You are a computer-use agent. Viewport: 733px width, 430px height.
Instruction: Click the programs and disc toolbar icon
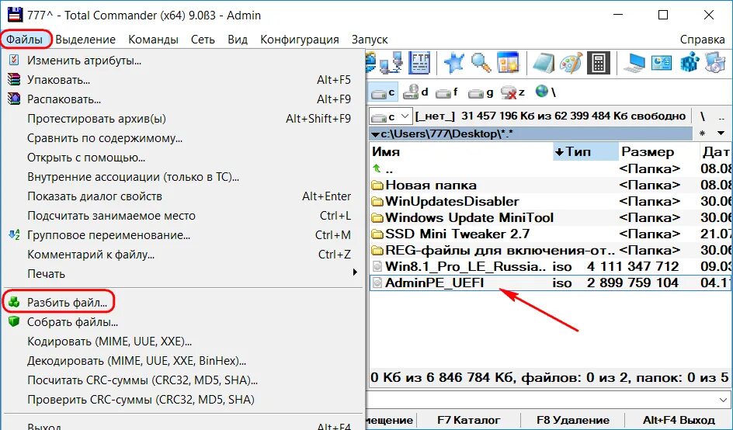pyautogui.click(x=715, y=63)
